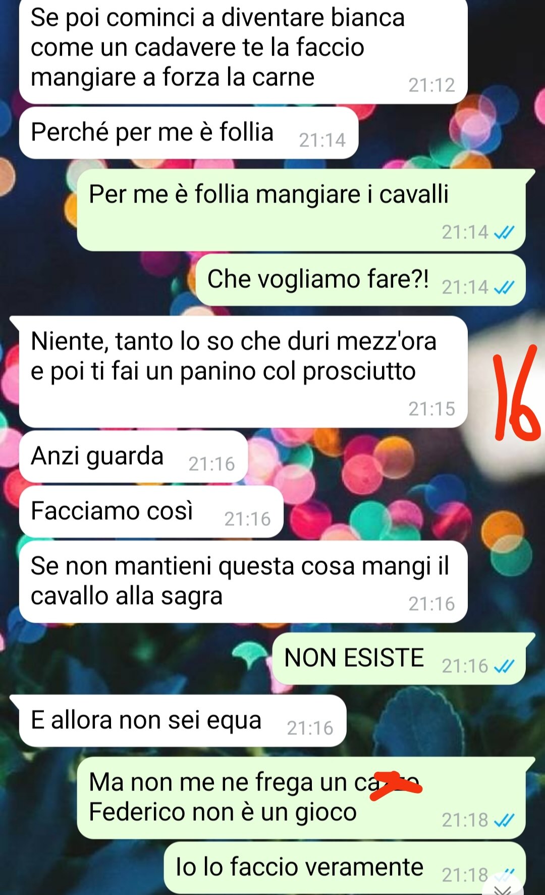The image size is (545, 895).
Task: Tap read ticks on 'Federico non è un gioco'
Action: point(504,820)
